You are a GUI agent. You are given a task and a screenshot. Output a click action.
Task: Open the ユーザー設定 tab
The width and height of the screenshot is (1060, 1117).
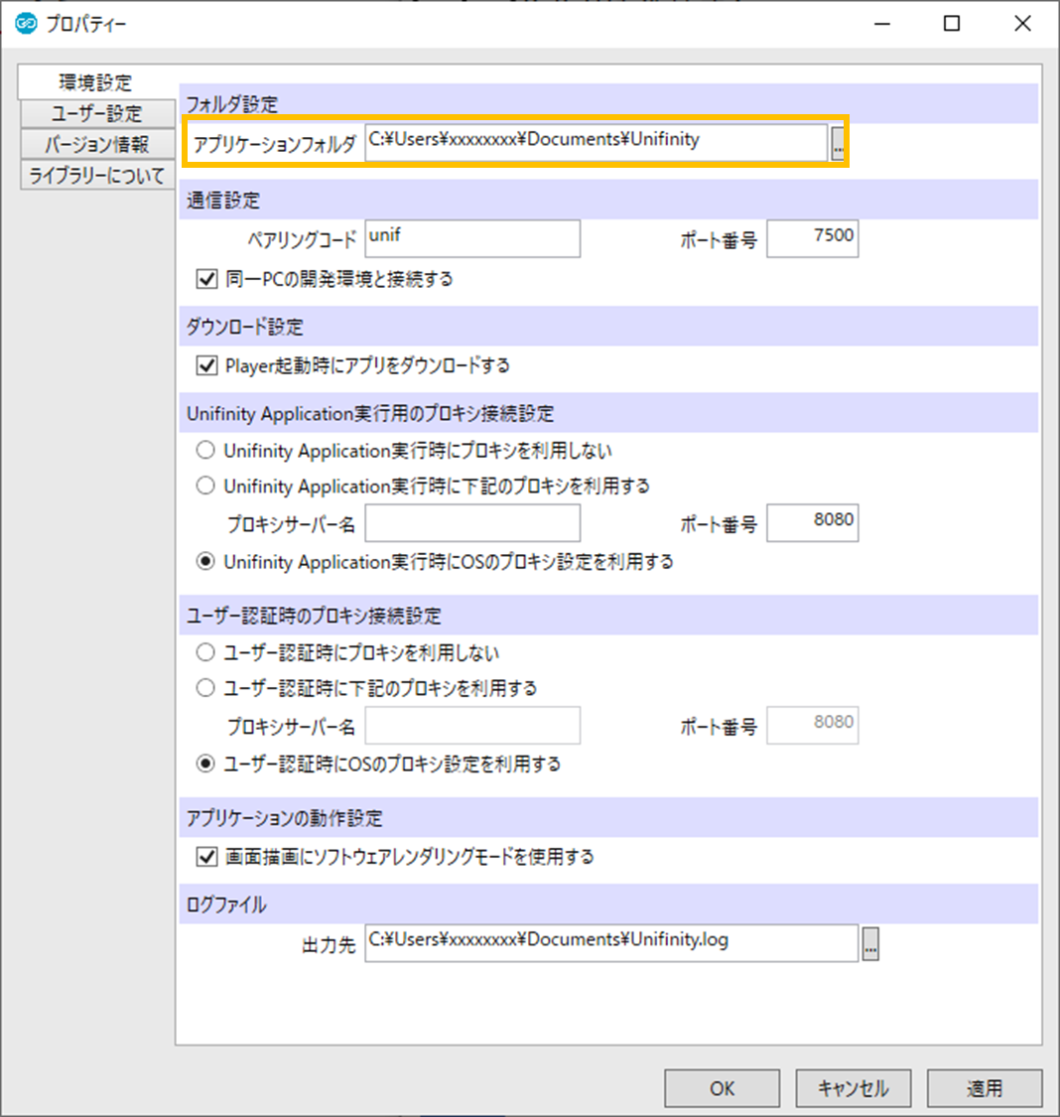click(x=97, y=114)
